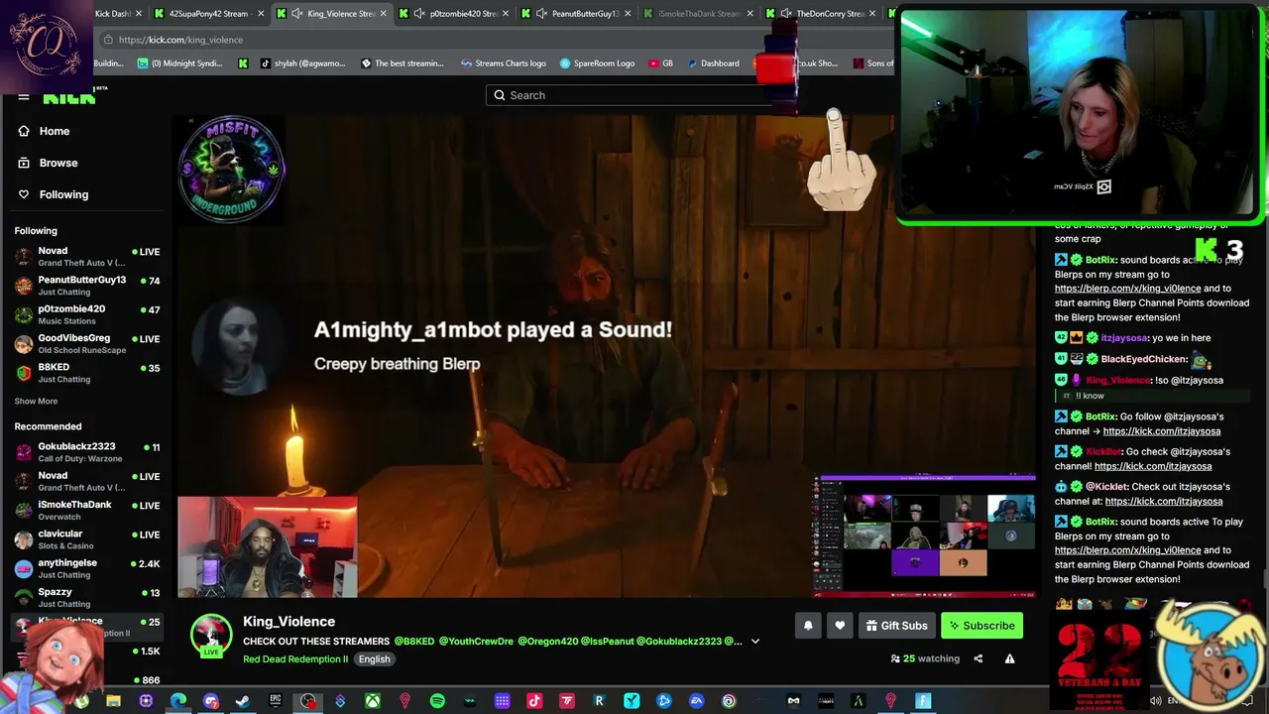Click BlackEyedChicken username in chat
Screen dimensions: 1269x714
pyautogui.click(x=1144, y=359)
